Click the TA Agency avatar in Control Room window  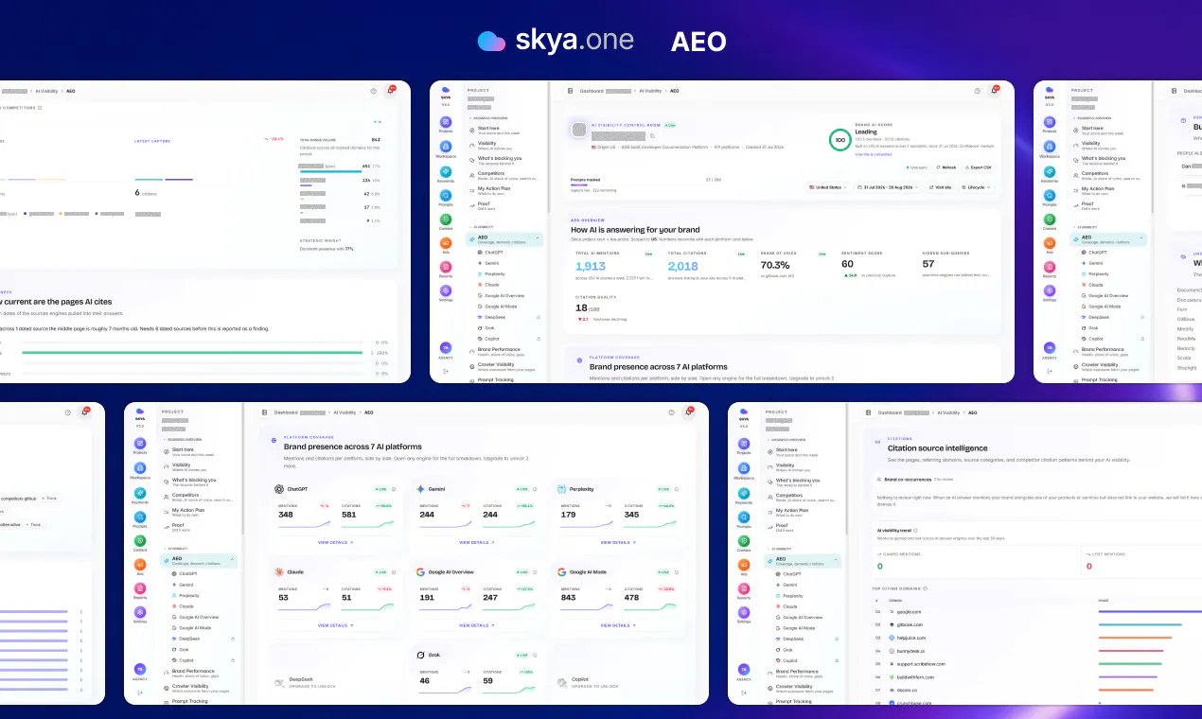point(446,348)
